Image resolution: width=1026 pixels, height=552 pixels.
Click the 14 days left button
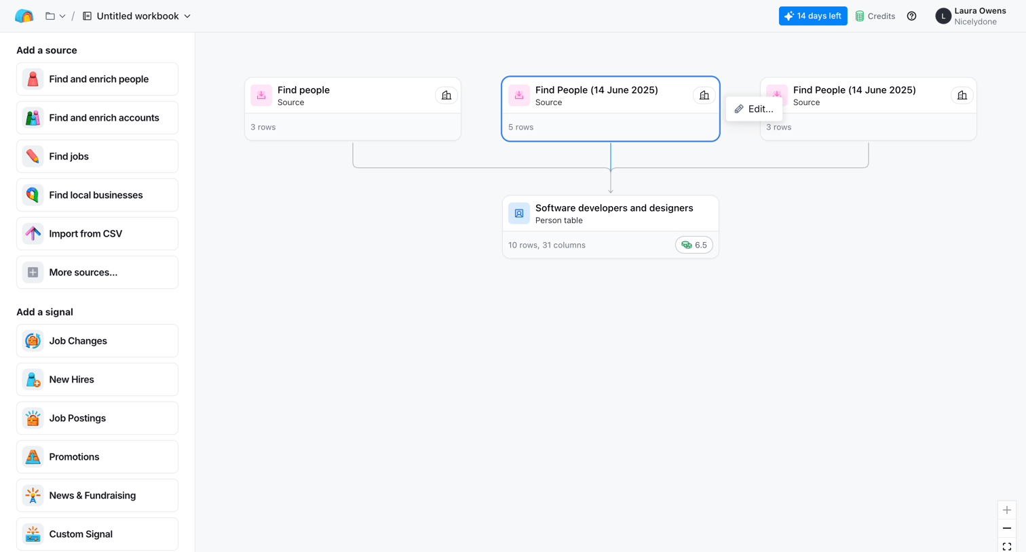[813, 16]
